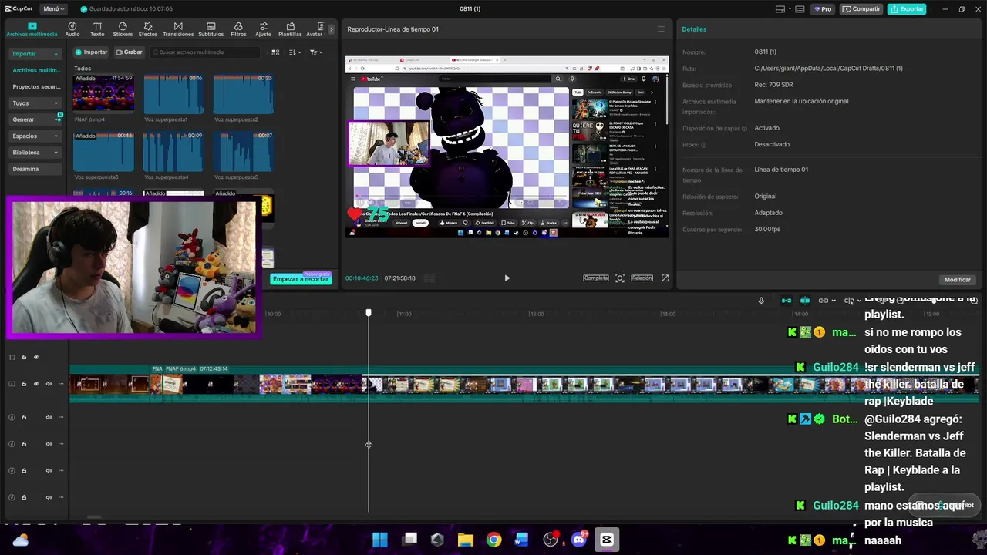Select the Voz superpuesta1 audio thumbnail
This screenshot has height=555, width=987.
click(173, 94)
